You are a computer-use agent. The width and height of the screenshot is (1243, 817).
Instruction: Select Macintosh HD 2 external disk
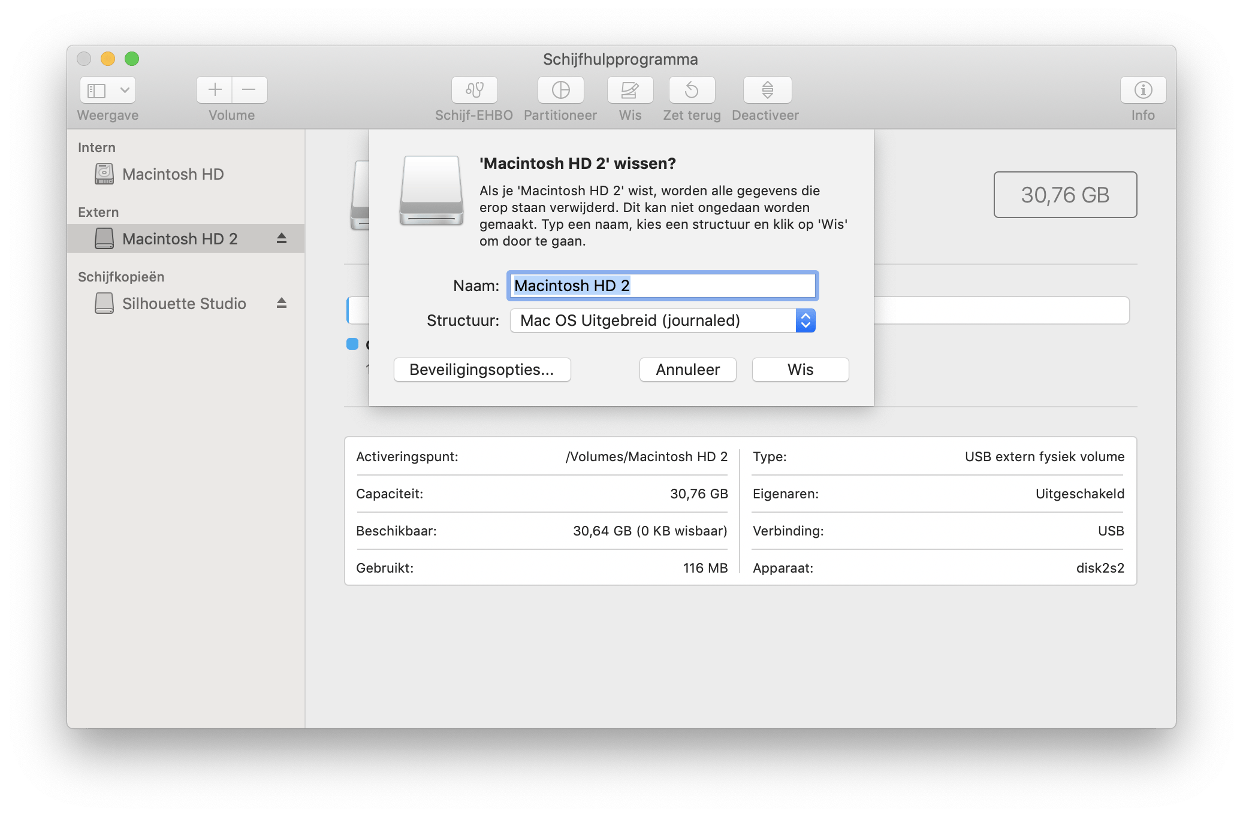(180, 239)
